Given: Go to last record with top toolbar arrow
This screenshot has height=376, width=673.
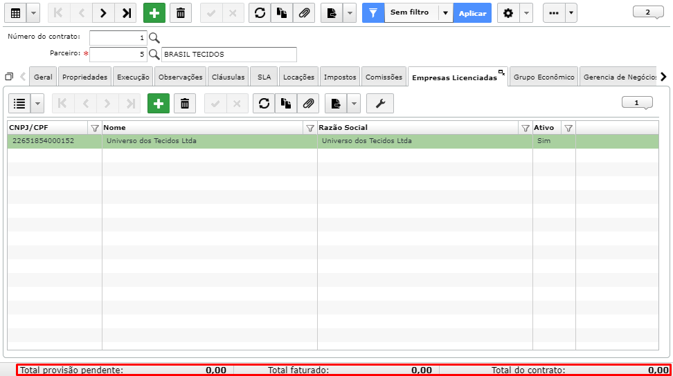Looking at the screenshot, I should pos(126,13).
